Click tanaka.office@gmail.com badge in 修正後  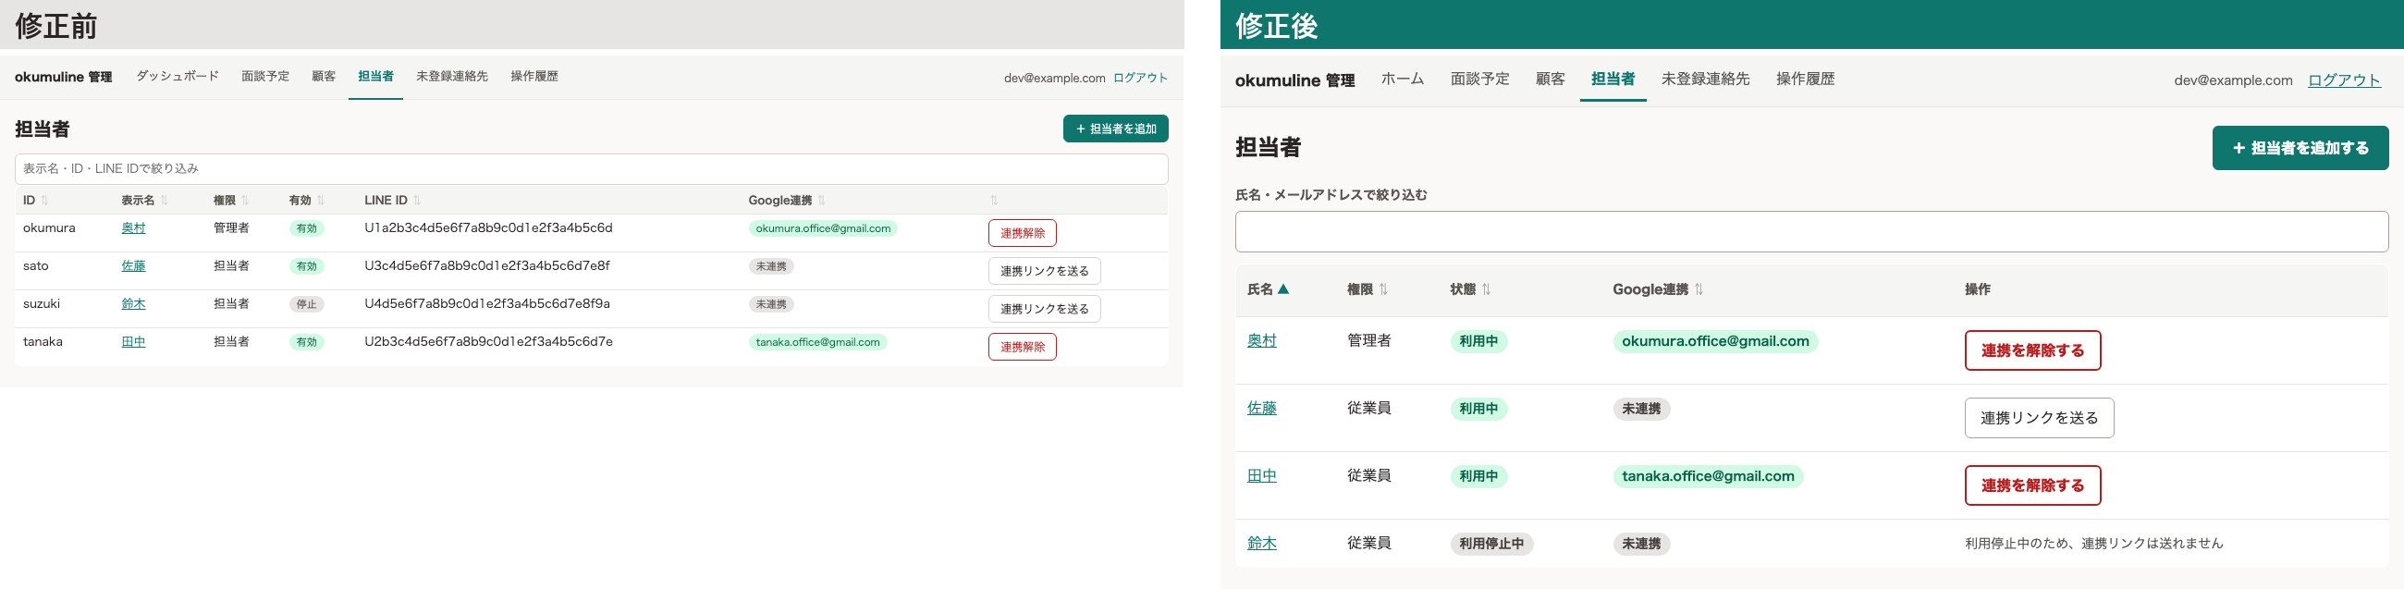pos(1708,476)
